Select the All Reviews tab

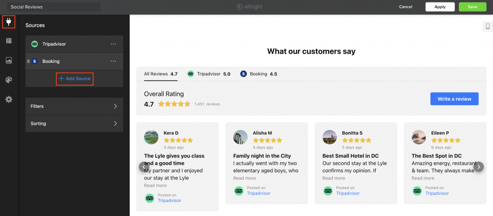[x=161, y=74]
